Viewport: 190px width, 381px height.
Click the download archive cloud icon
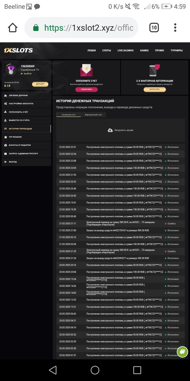110,130
